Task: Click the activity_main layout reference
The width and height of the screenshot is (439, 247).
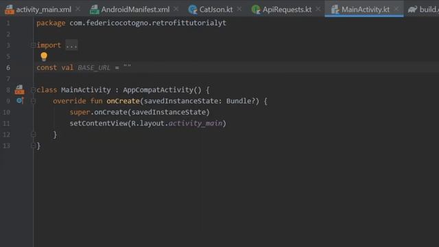Action: pos(195,123)
